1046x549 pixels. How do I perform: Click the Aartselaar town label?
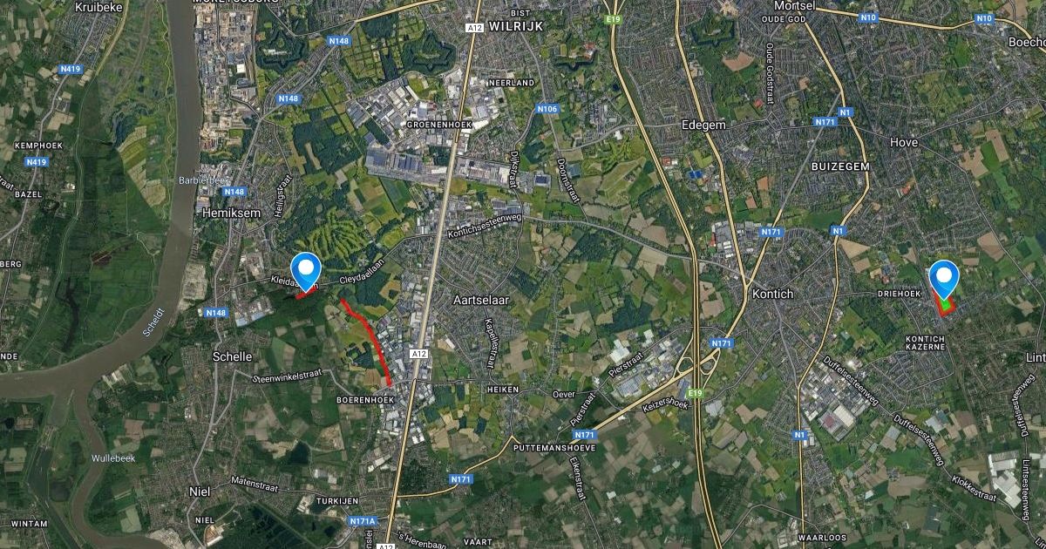pyautogui.click(x=481, y=300)
